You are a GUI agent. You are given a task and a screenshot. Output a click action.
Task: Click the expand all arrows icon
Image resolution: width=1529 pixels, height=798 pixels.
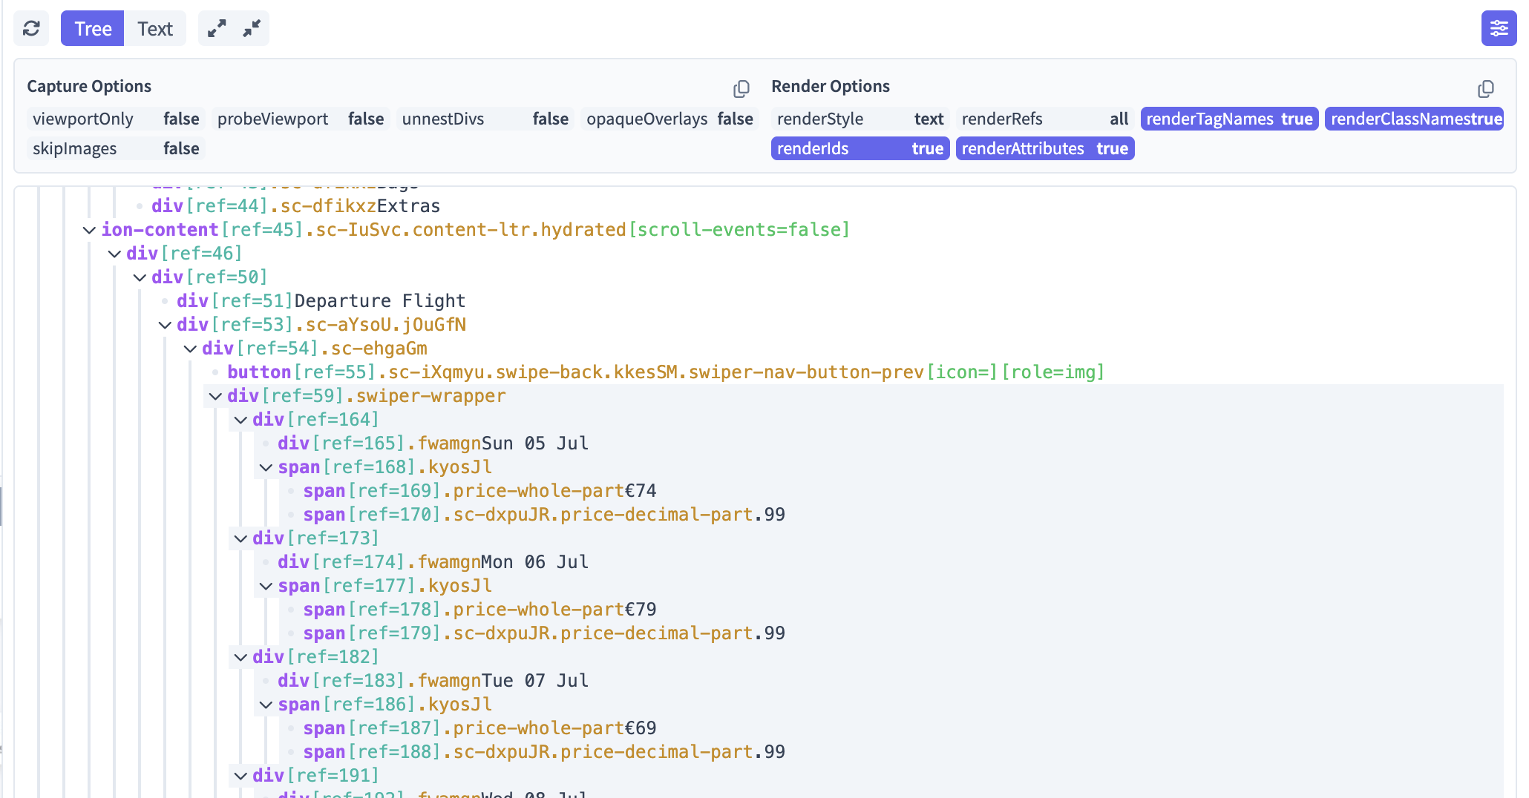[x=217, y=28]
